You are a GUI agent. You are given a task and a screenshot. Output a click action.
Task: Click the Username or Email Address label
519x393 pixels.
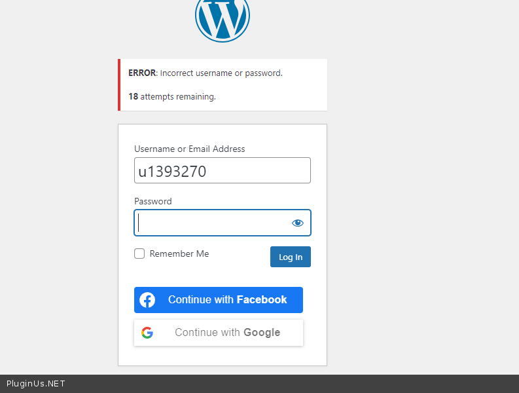tap(190, 149)
